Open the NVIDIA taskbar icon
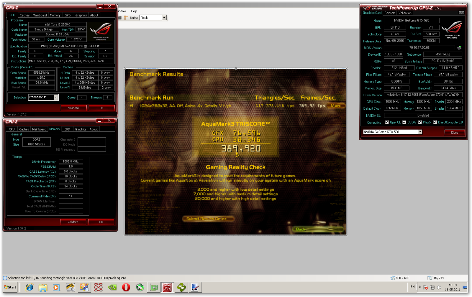This screenshot has height=297, width=472. pyautogui.click(x=112, y=287)
